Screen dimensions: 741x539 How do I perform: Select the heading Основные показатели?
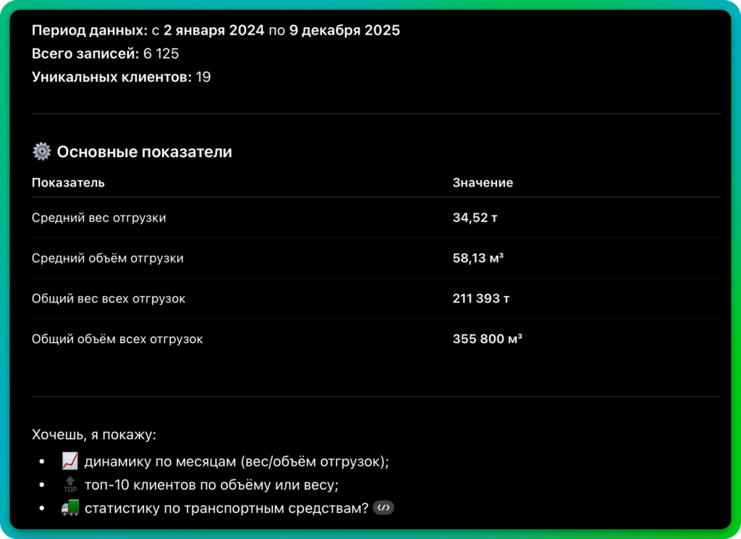(145, 152)
